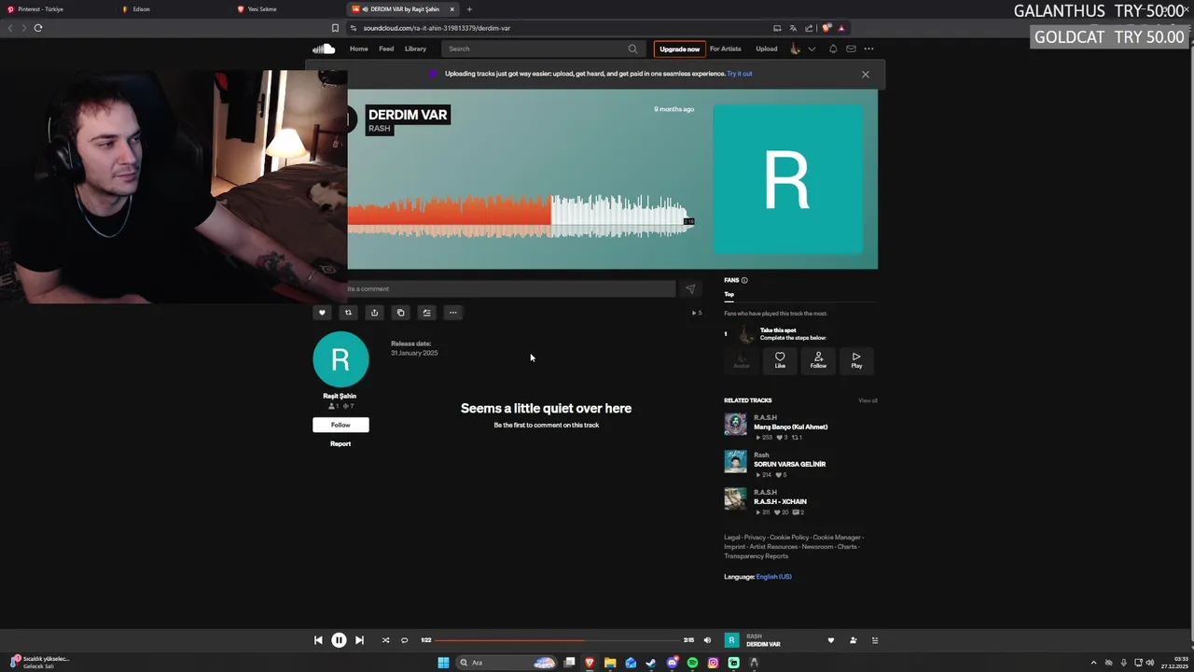Screen dimensions: 1194x672
Task: Toggle repeat mode
Action: [404, 640]
